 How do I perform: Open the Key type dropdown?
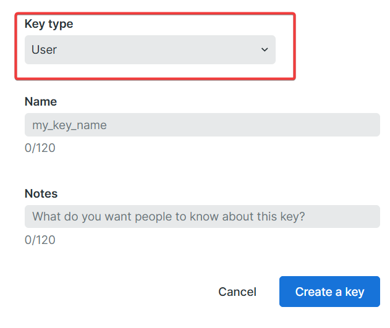tap(150, 50)
